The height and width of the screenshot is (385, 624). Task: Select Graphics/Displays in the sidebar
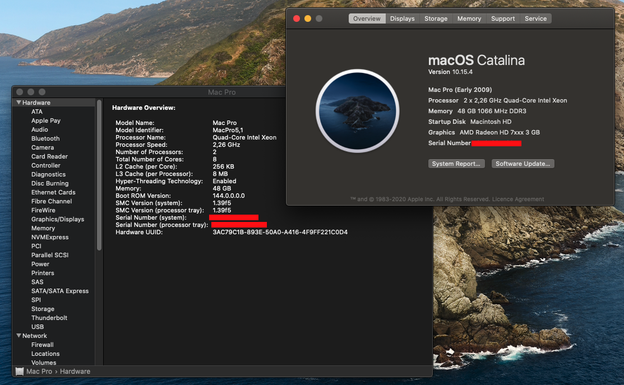(58, 219)
